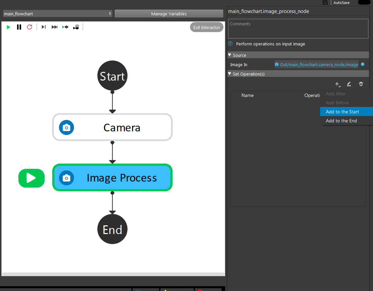Click the edit operation pencil icon
The height and width of the screenshot is (291, 373).
tap(349, 84)
